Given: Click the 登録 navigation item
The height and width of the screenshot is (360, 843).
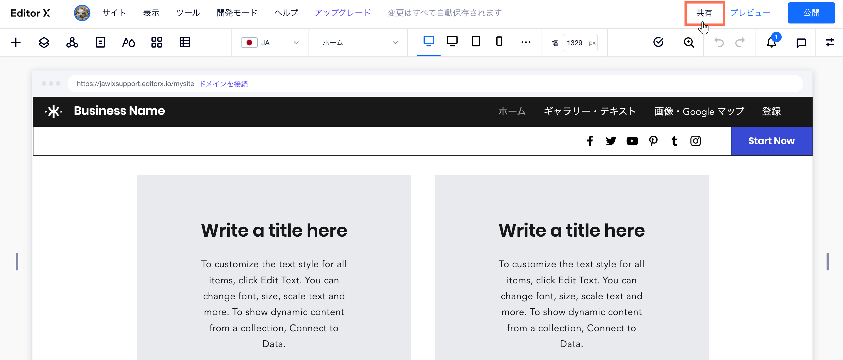Looking at the screenshot, I should click(x=771, y=112).
